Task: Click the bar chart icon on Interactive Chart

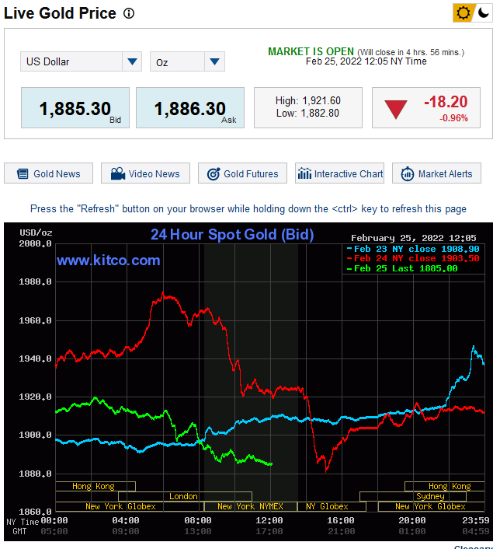Action: [304, 173]
